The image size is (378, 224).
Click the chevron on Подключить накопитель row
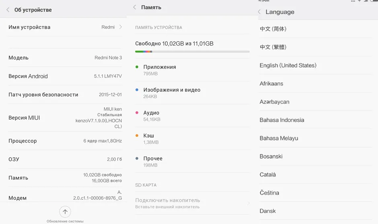click(248, 203)
